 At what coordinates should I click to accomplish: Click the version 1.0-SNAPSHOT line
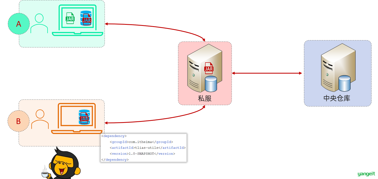coord(142,154)
